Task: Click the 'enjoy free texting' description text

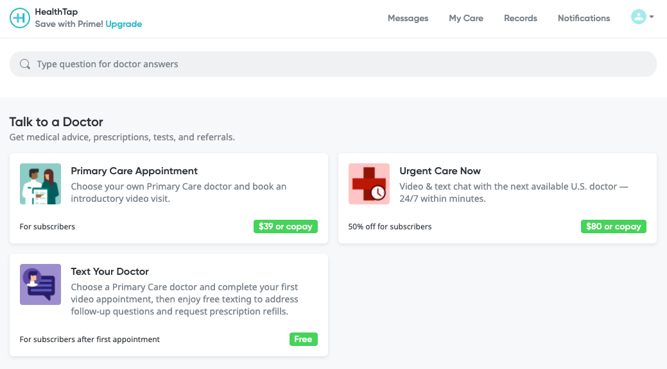Action: pyautogui.click(x=185, y=299)
